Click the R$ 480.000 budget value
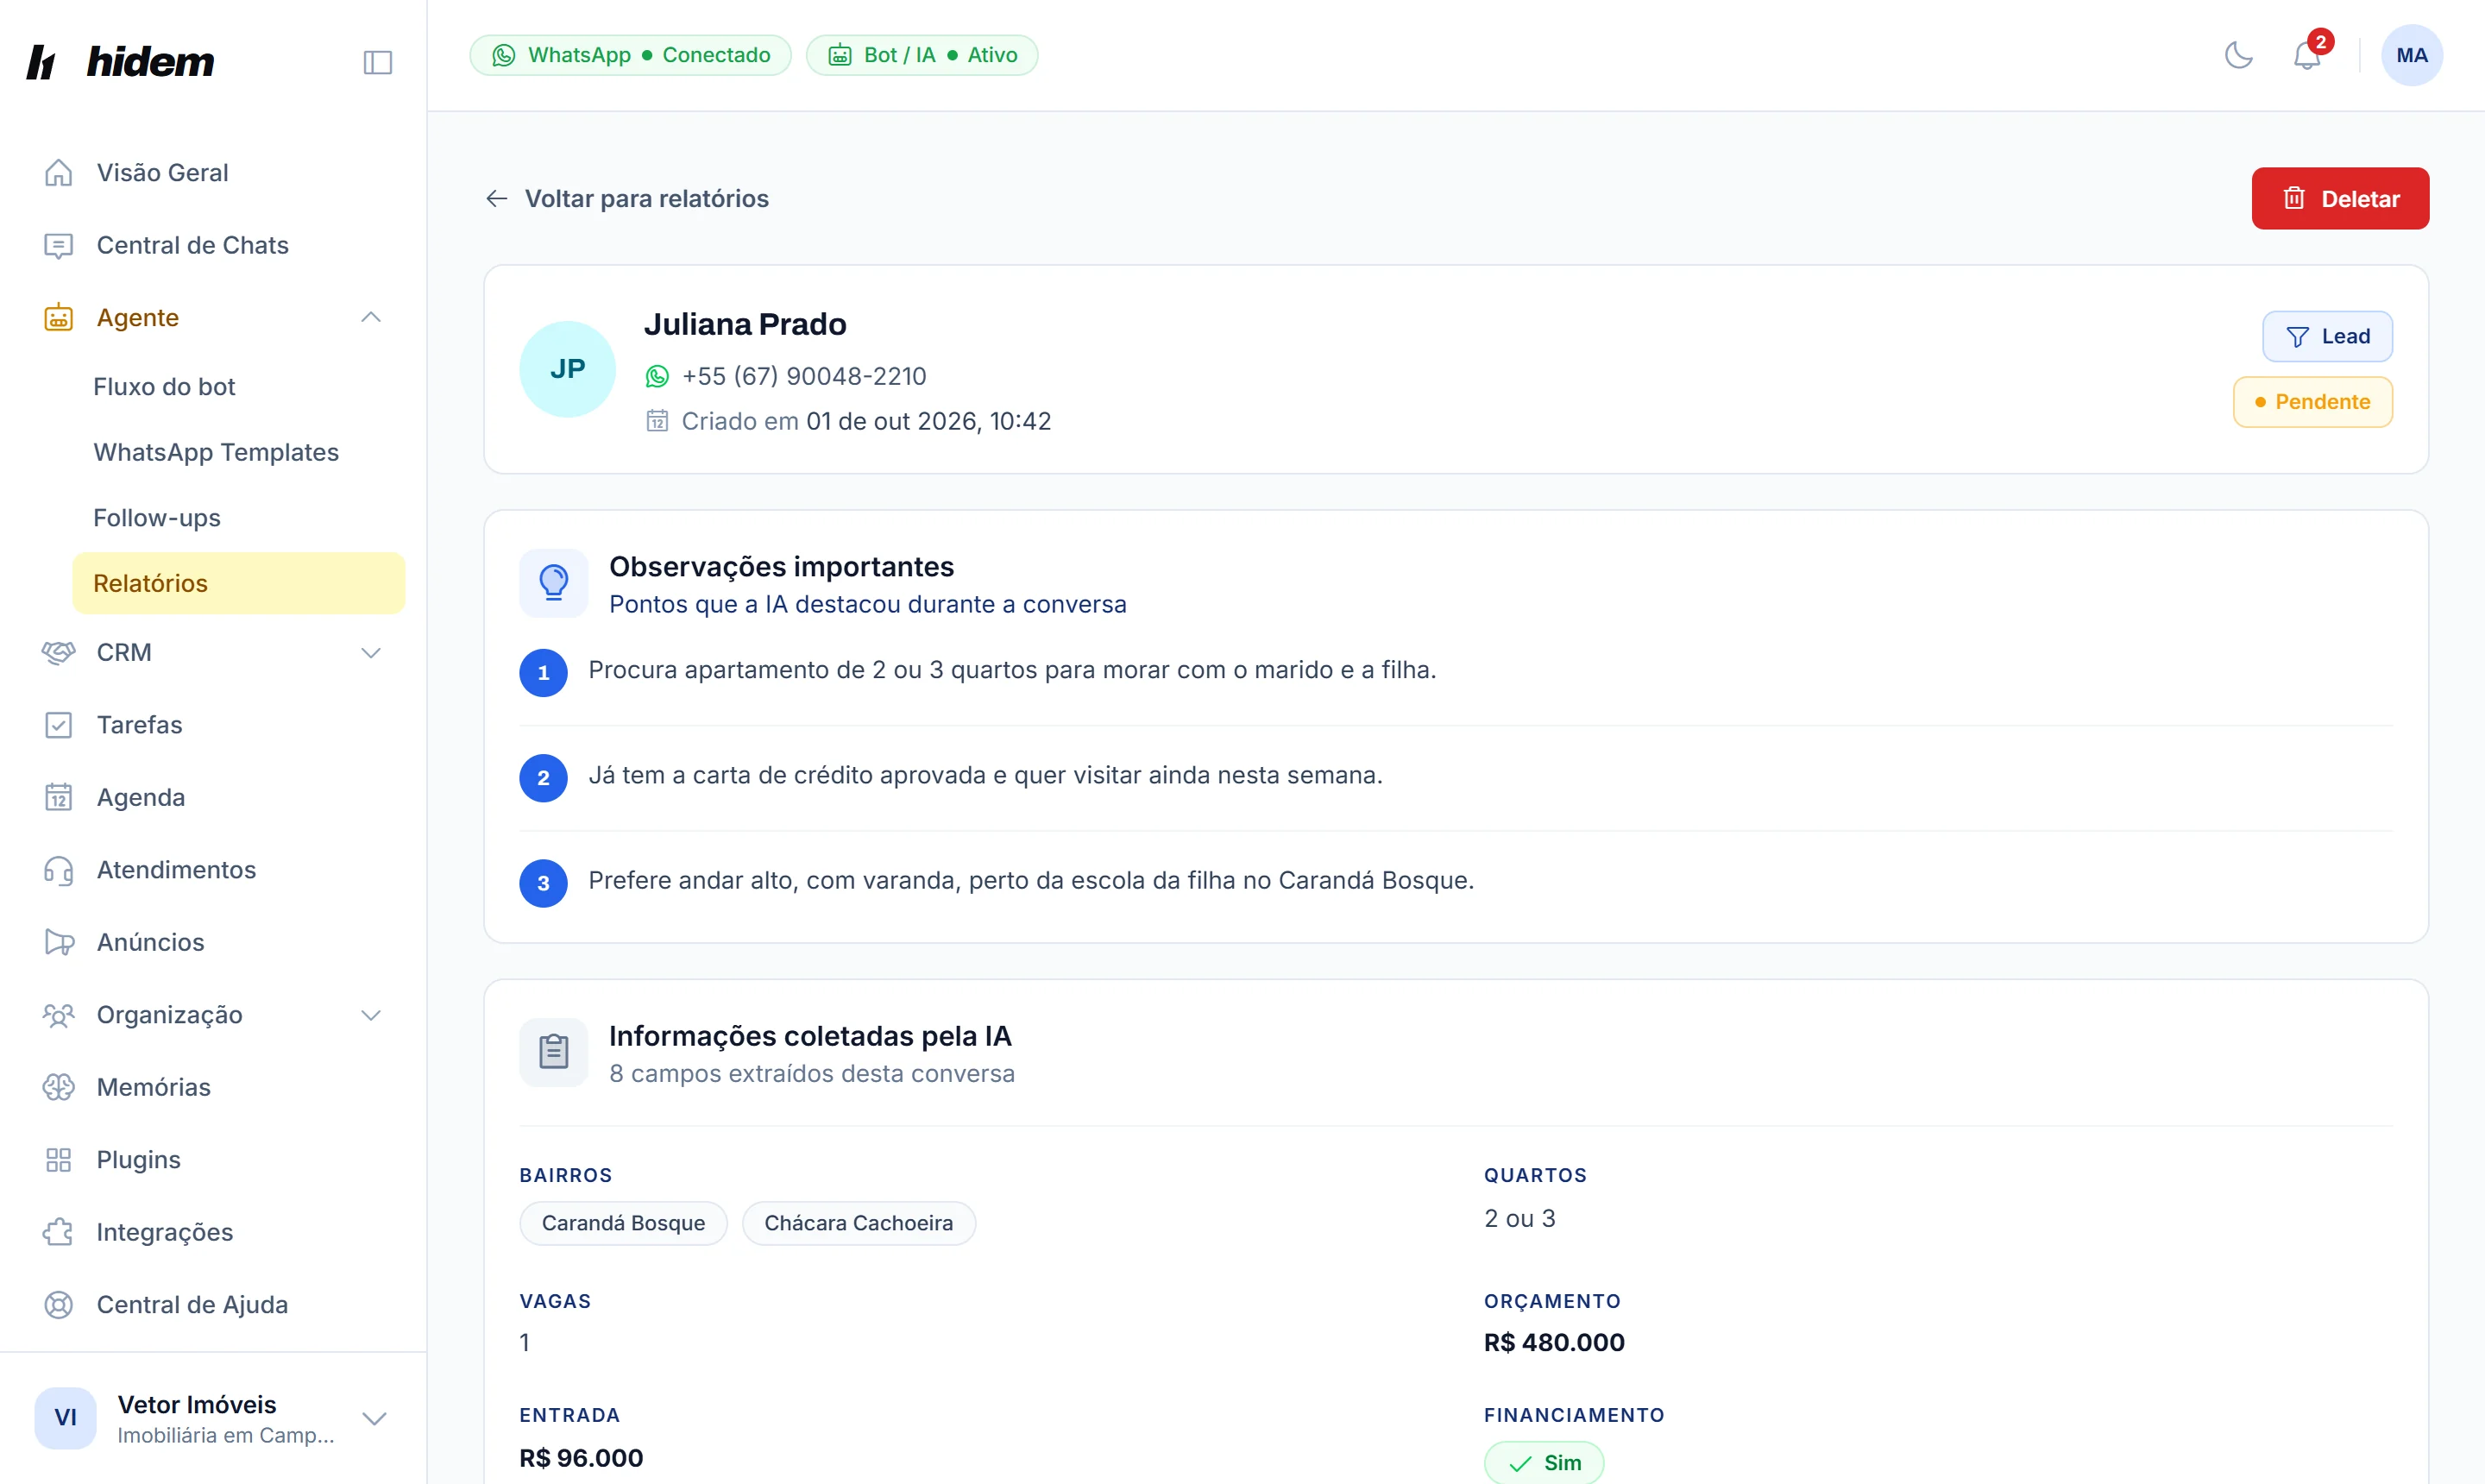This screenshot has height=1484, width=2485. tap(1554, 1342)
